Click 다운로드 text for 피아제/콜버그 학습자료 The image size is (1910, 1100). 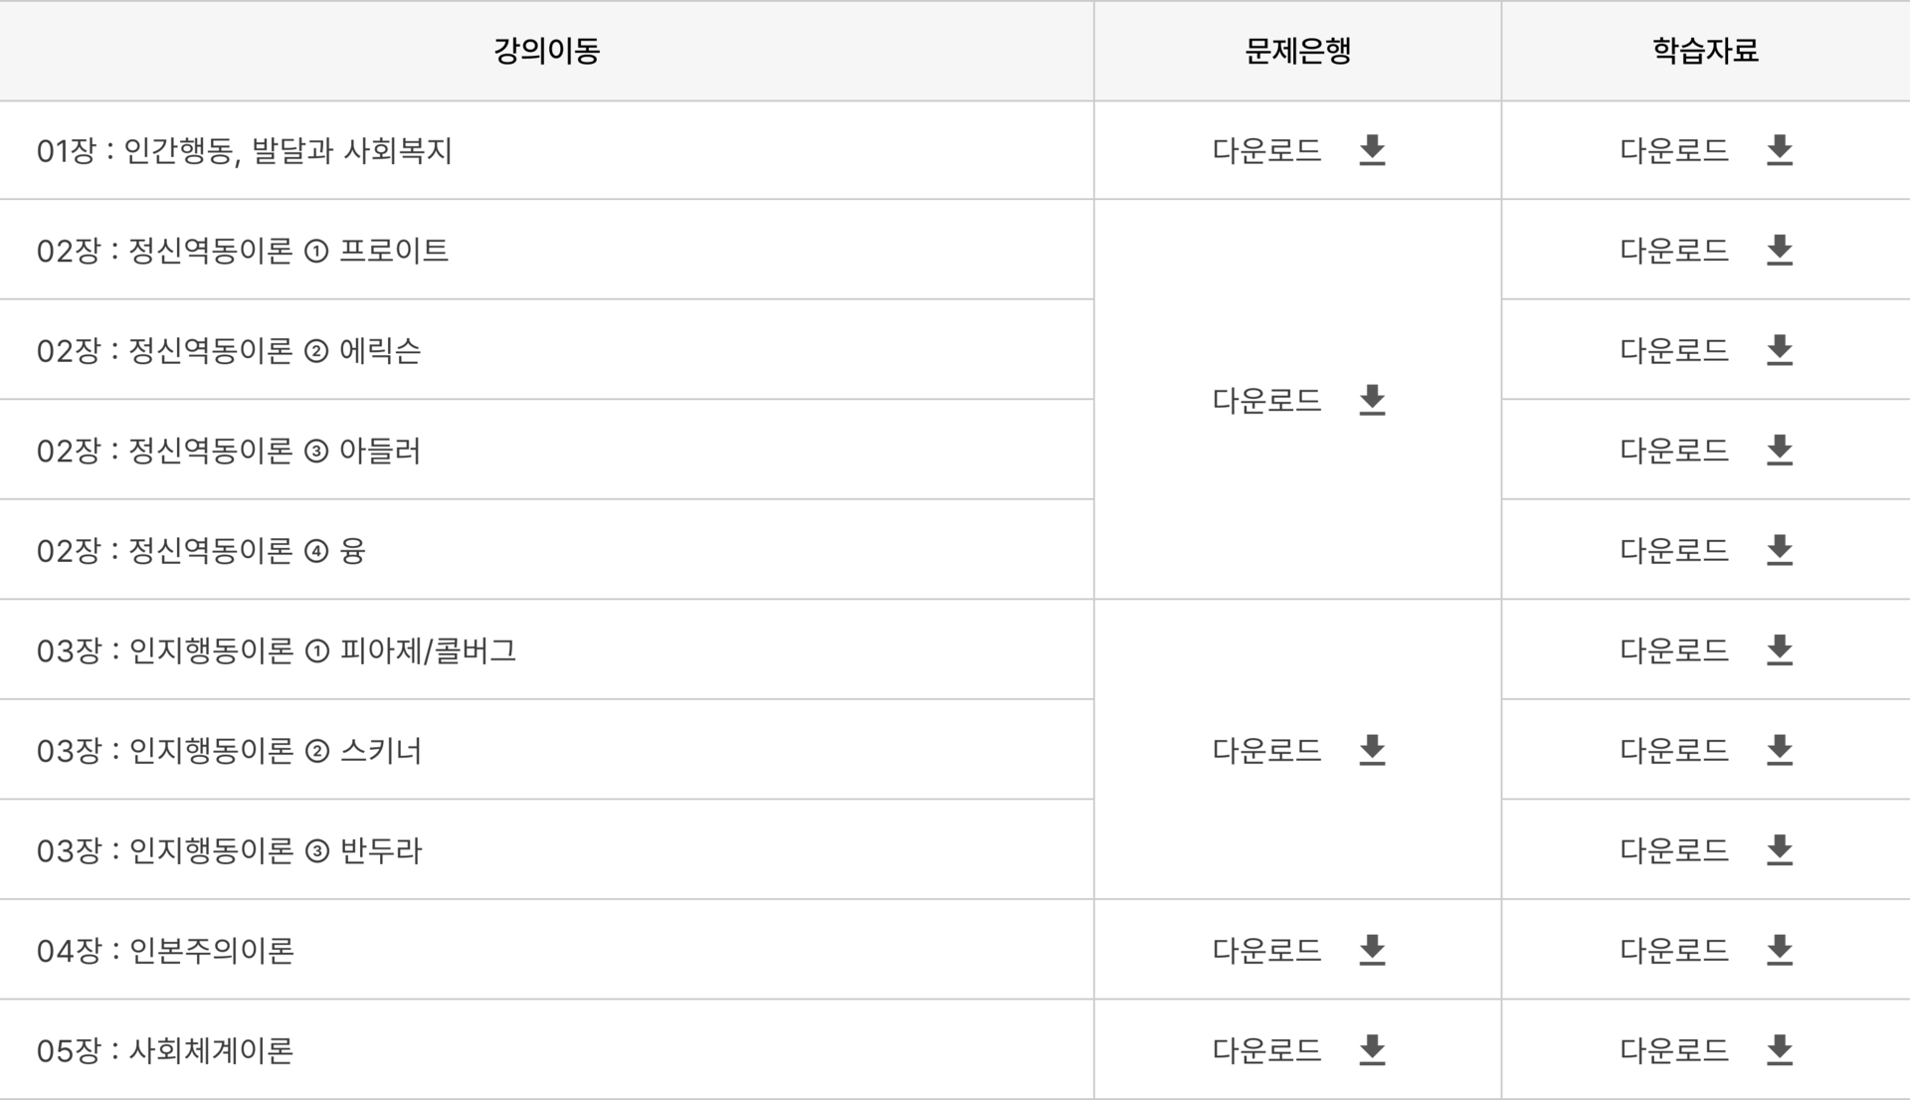pyautogui.click(x=1674, y=650)
